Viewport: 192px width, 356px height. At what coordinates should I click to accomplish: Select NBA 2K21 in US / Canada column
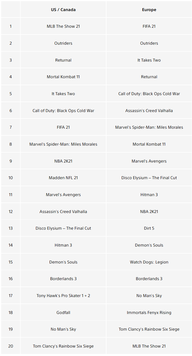63,161
